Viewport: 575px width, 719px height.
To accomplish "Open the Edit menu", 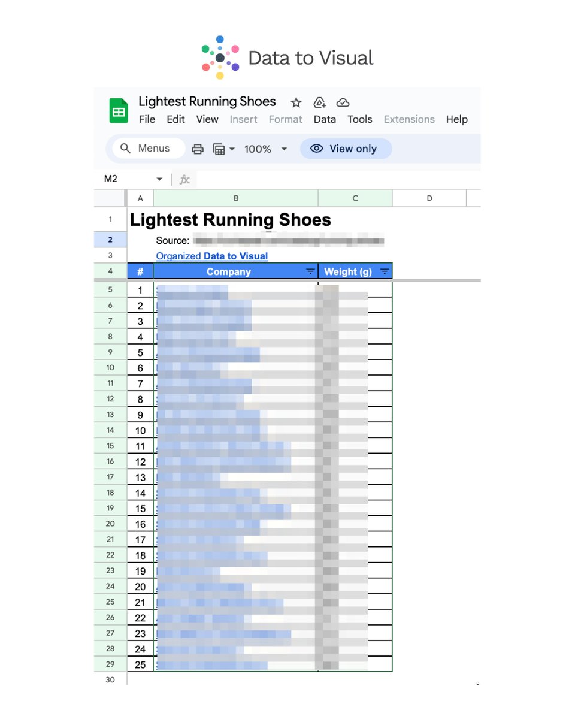I will coord(175,119).
